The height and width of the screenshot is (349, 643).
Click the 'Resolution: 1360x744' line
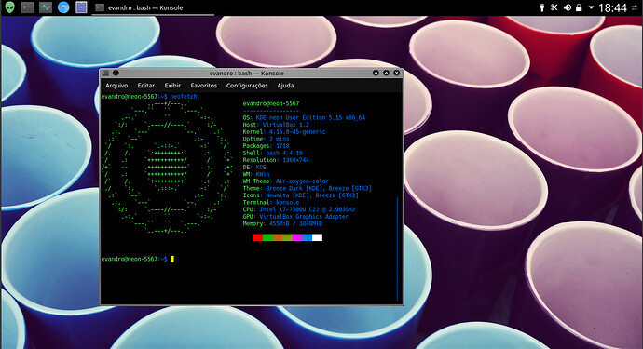click(276, 160)
